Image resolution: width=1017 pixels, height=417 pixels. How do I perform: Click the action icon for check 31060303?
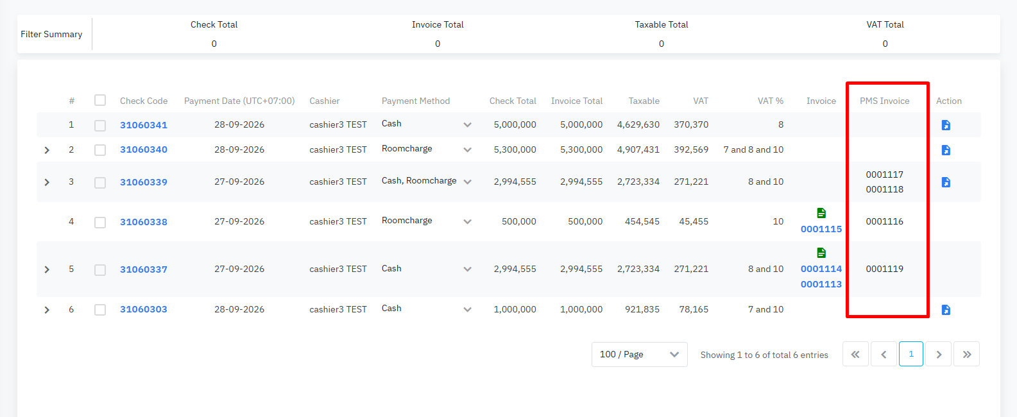(946, 310)
